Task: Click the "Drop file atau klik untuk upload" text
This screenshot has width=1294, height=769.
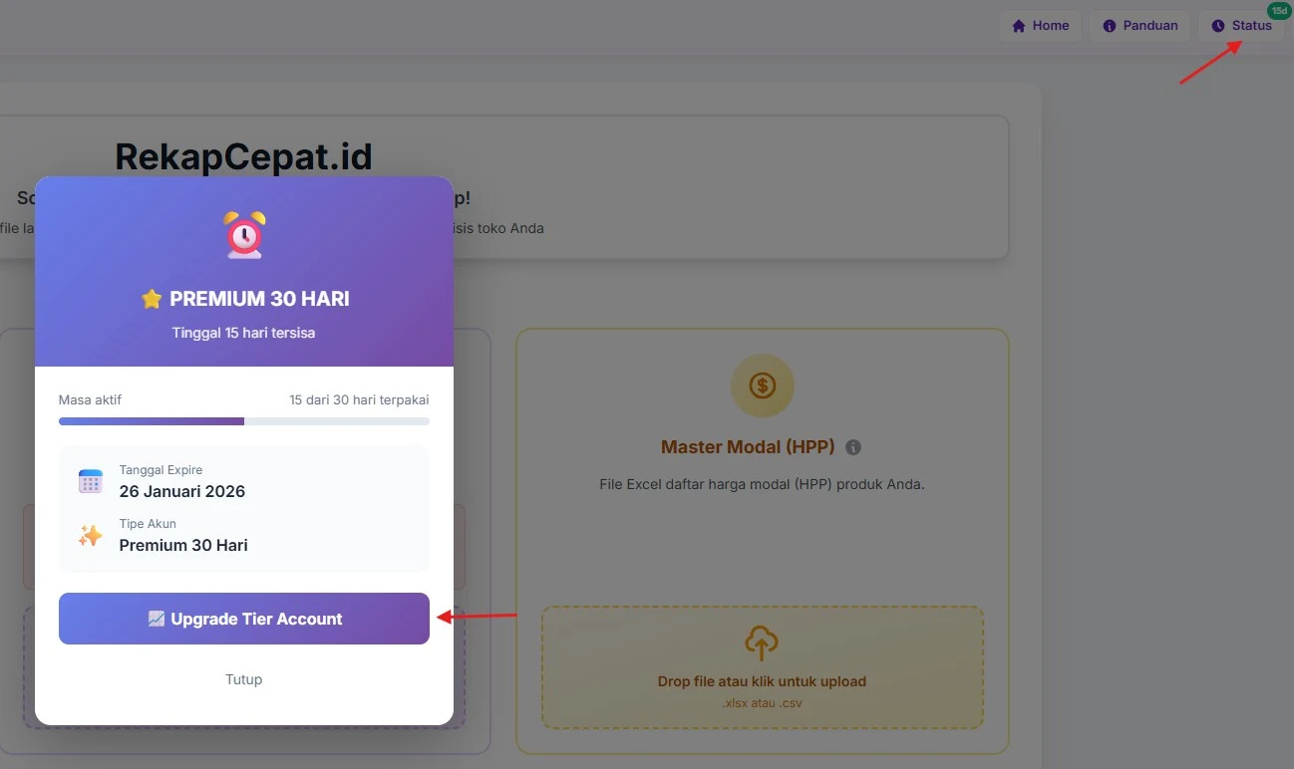Action: point(762,682)
